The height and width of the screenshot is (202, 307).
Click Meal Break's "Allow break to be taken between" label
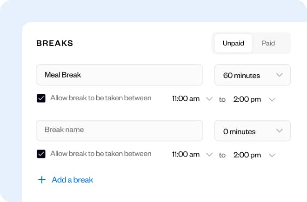[101, 98]
